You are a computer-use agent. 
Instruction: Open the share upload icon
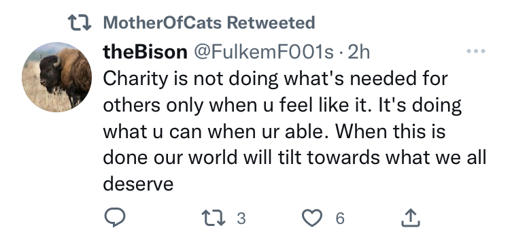[x=411, y=217]
